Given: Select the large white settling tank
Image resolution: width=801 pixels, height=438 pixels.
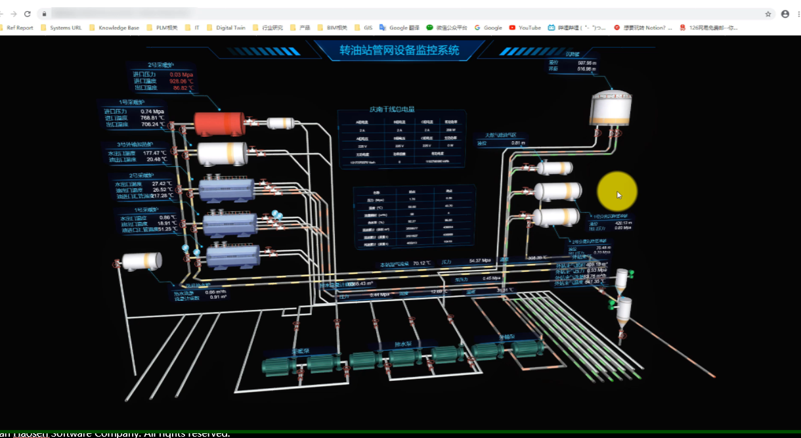Looking at the screenshot, I should click(x=611, y=108).
